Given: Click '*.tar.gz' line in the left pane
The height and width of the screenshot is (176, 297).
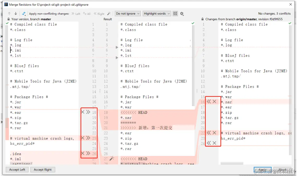Looking at the screenshot, I should (x=19, y=123).
